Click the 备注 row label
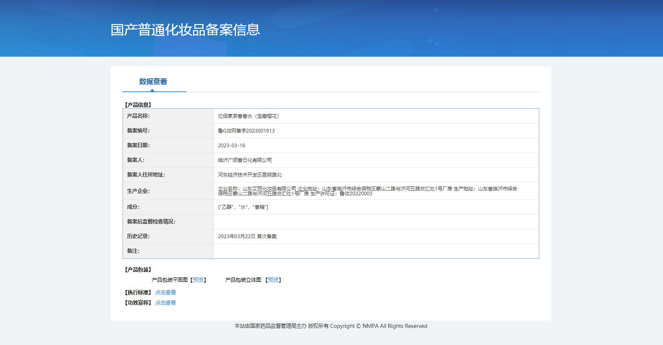 (133, 251)
